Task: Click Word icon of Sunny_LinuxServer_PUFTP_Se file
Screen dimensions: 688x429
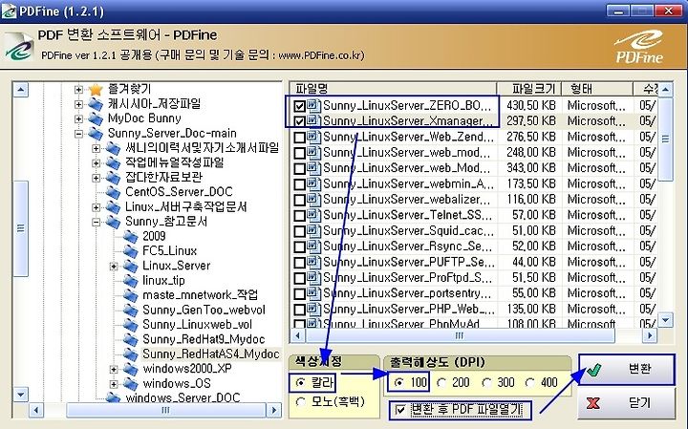Action: click(x=312, y=262)
